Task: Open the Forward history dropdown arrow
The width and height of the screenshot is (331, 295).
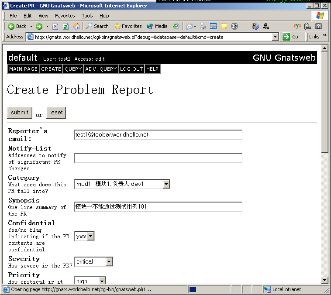Action: 47,26
